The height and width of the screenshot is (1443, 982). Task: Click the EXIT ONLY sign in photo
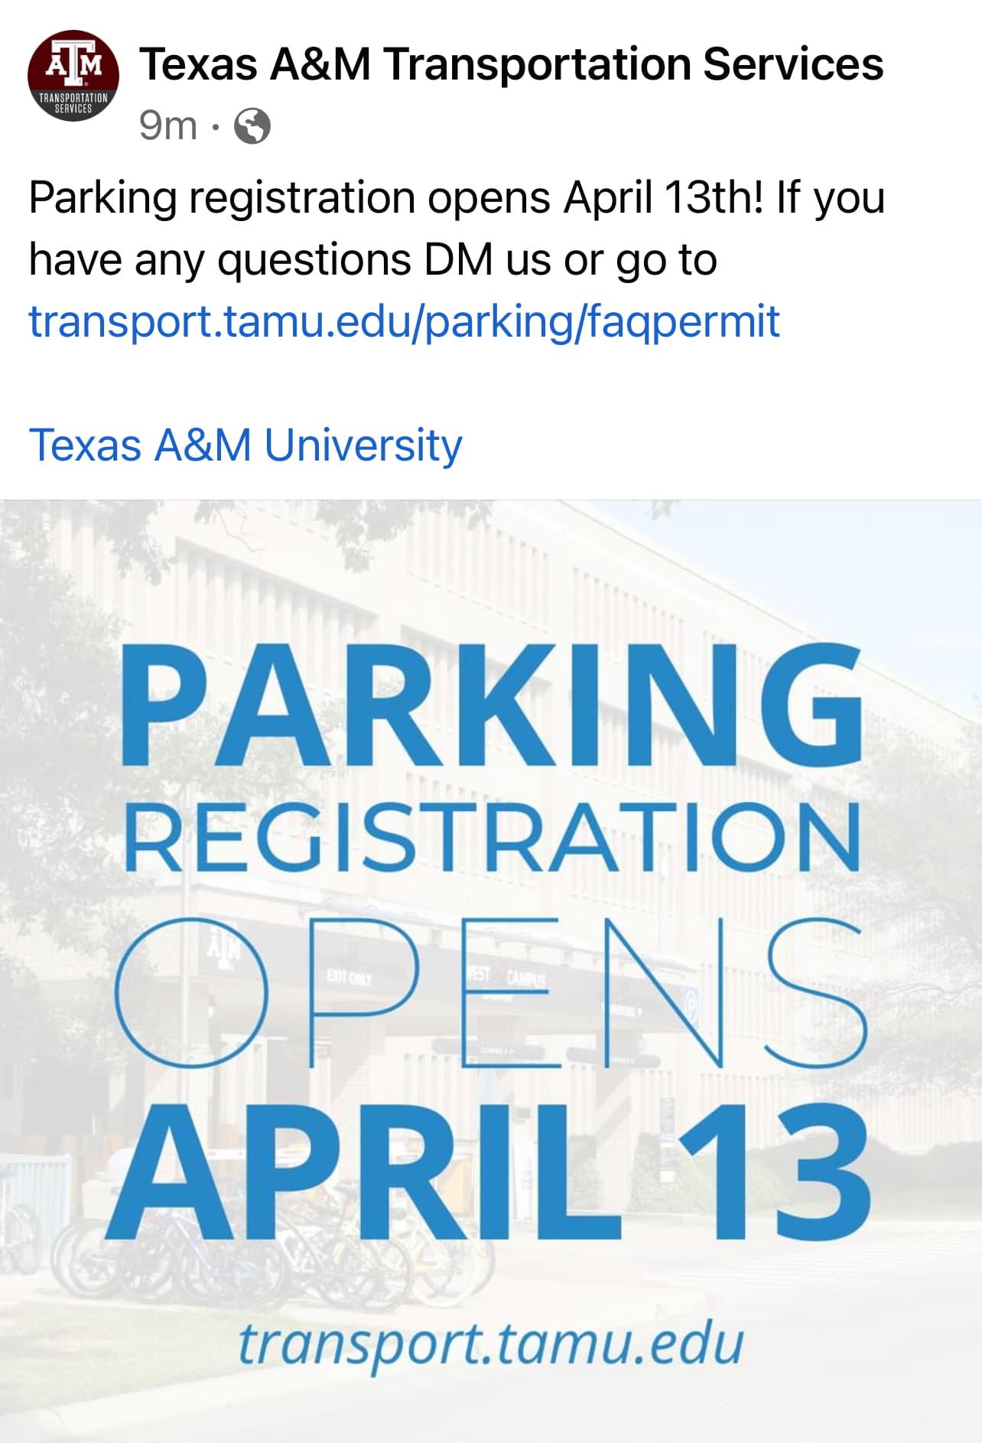[350, 976]
